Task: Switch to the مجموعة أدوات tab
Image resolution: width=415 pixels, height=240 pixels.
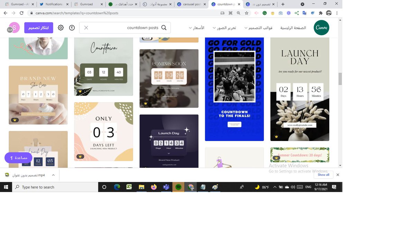Action: point(157,4)
